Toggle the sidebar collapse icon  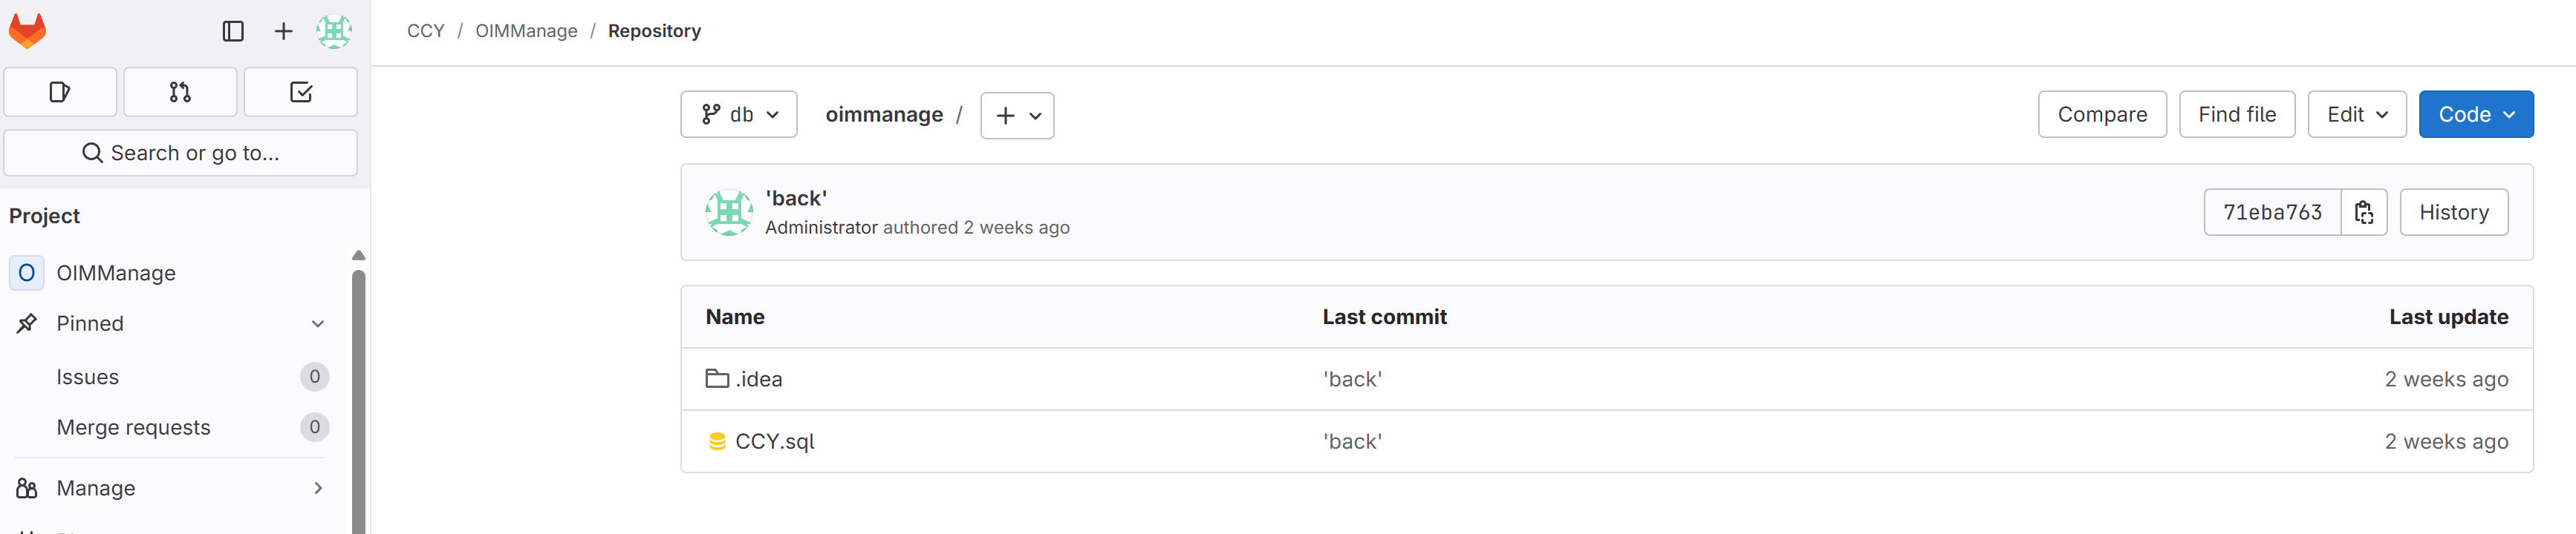pos(233,32)
